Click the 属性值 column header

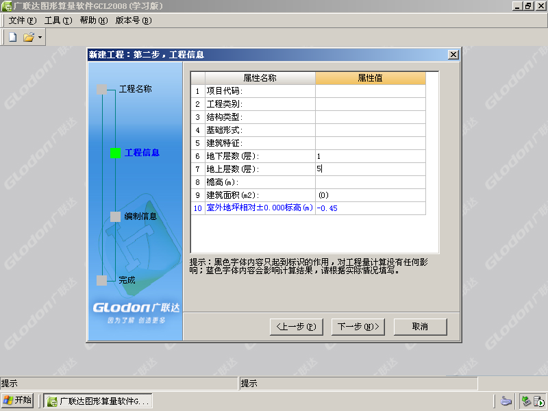click(x=371, y=78)
